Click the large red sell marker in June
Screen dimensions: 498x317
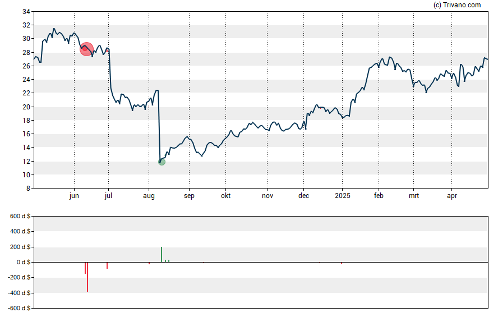[x=87, y=49]
